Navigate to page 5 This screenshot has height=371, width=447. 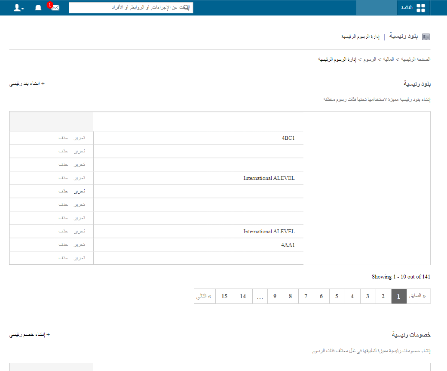click(337, 296)
